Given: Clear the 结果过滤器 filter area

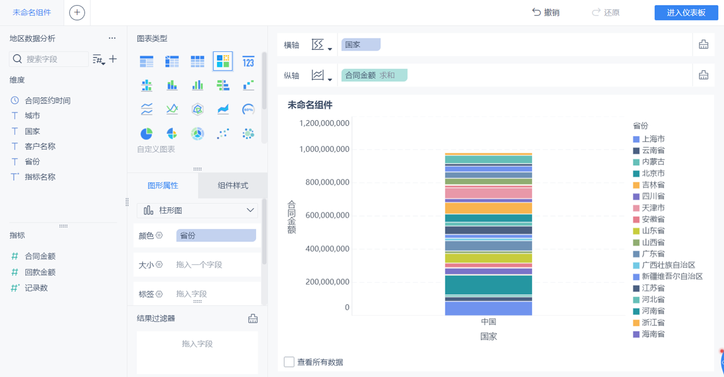Looking at the screenshot, I should point(253,319).
